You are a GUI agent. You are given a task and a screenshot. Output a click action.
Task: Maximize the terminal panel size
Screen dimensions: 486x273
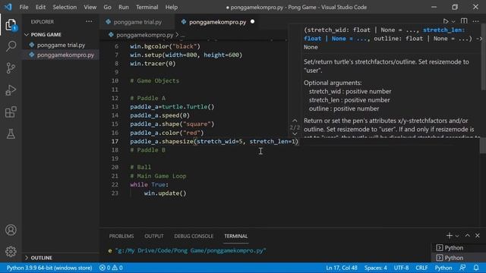tap(468, 236)
